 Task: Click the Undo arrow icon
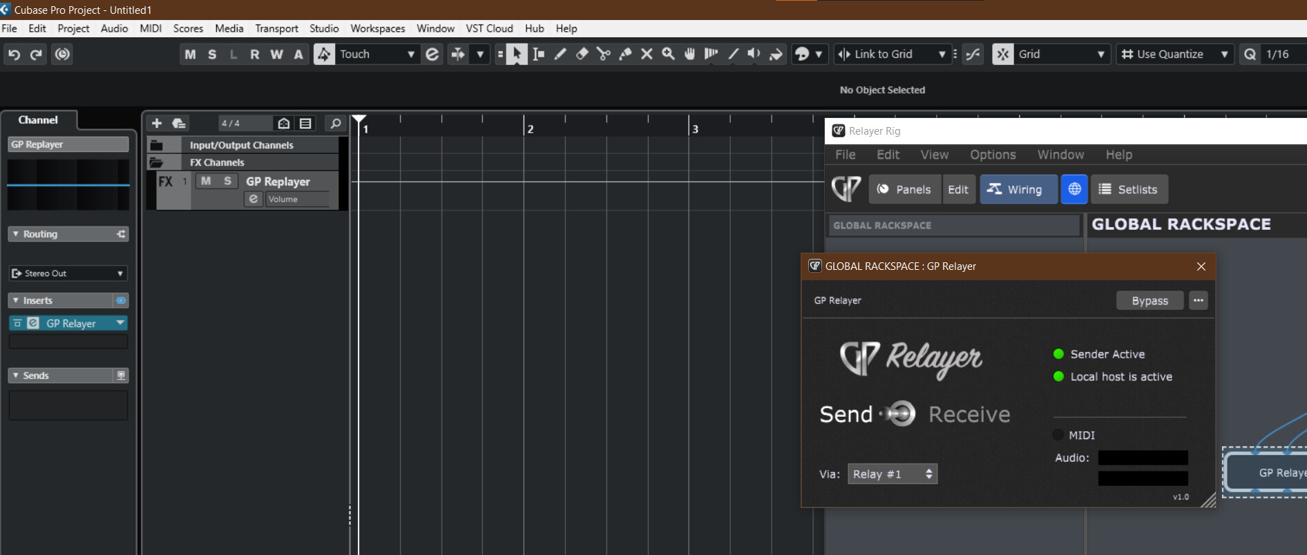(14, 54)
